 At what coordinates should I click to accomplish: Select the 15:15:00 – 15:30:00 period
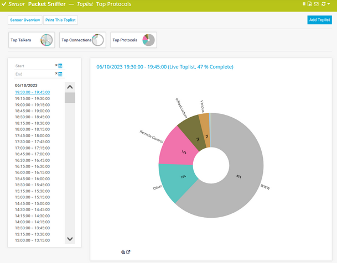[x=33, y=191]
